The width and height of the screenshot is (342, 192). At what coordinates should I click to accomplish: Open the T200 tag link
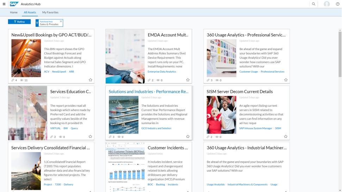pos(58,184)
